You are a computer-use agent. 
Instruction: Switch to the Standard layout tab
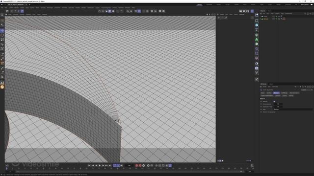[x=209, y=4]
